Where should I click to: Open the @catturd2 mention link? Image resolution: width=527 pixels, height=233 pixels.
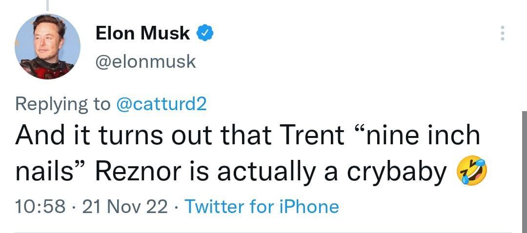click(162, 104)
